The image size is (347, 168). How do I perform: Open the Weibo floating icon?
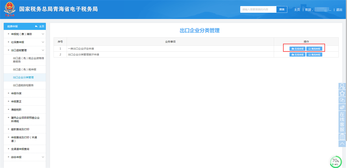(x=342, y=107)
